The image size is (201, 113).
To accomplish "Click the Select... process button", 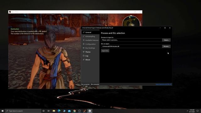I will pos(166,40).
